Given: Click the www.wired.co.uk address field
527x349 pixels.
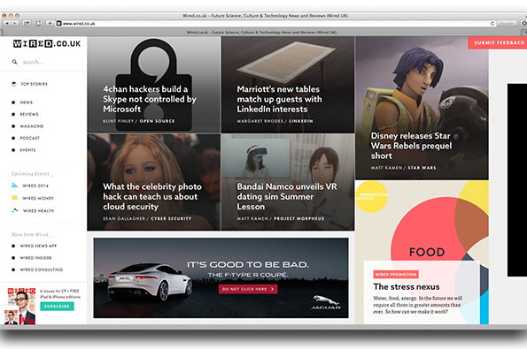Looking at the screenshot, I should [275, 24].
